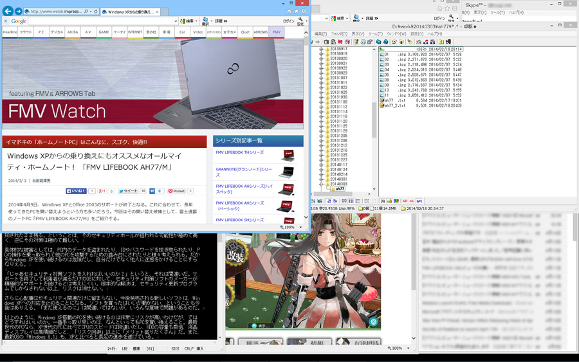This screenshot has height=362, width=579.
Task: Expand the 20140124 folder in tree
Action: 322,169
